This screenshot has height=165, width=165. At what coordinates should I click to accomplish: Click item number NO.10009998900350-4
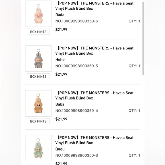pos(77,111)
